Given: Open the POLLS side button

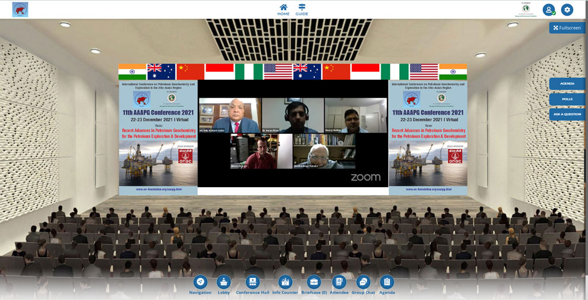Looking at the screenshot, I should click(567, 99).
